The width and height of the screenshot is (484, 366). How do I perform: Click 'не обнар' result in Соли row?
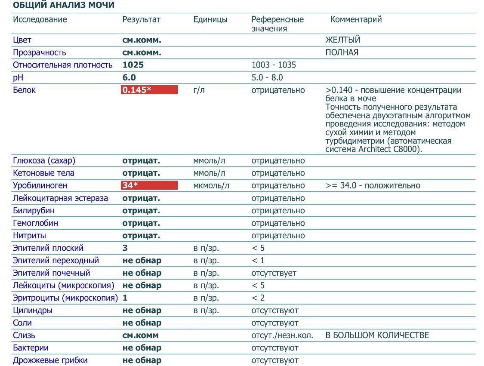[142, 323]
